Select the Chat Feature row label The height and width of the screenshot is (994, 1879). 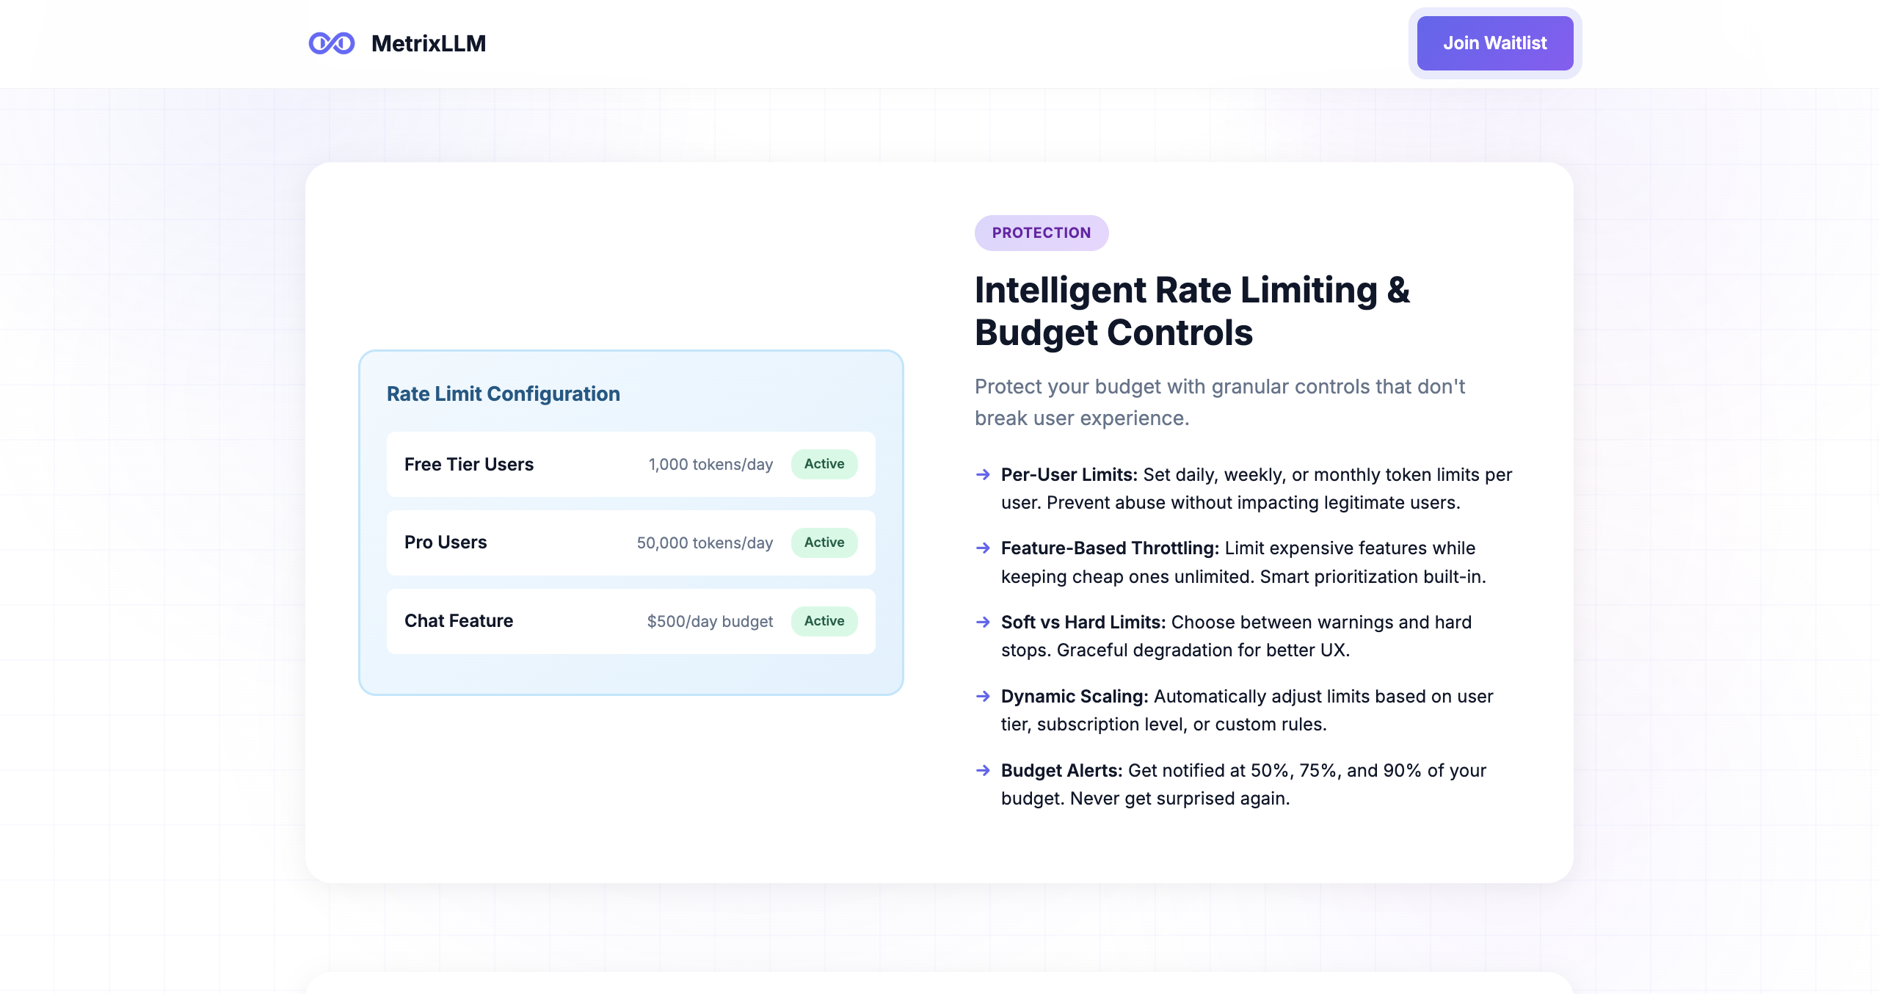[x=458, y=621]
